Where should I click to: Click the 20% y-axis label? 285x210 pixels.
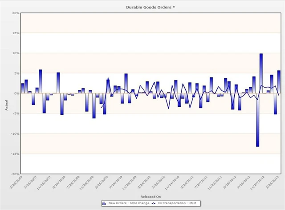(15, 13)
